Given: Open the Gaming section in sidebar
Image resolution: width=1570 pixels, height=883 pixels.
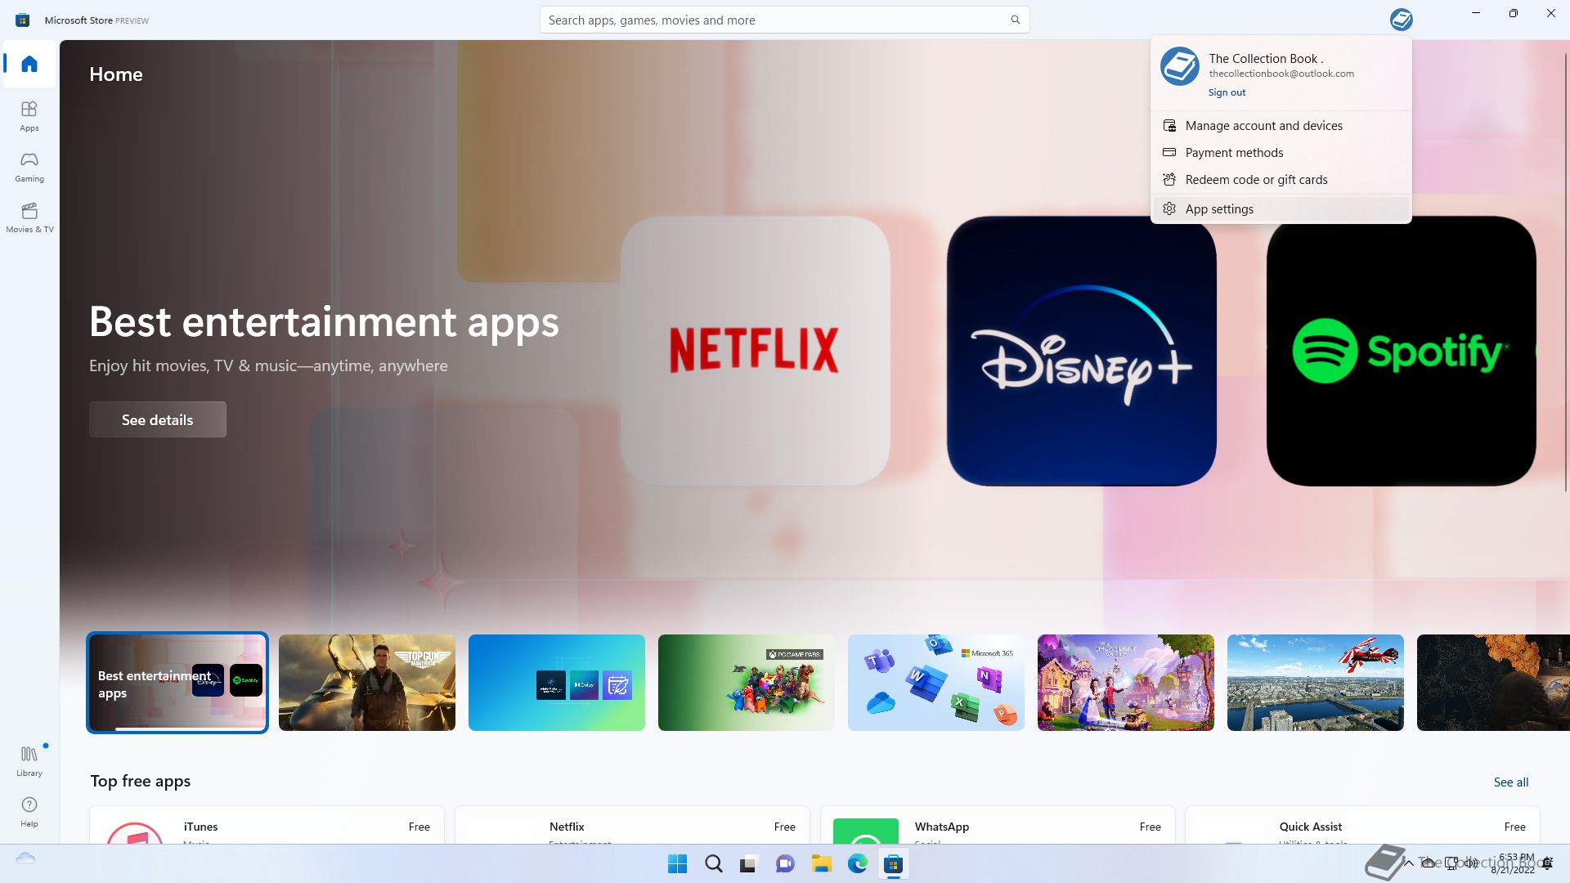Looking at the screenshot, I should (29, 166).
